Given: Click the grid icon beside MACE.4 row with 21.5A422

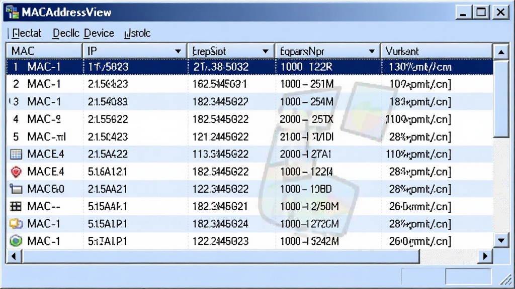Looking at the screenshot, I should tap(16, 154).
